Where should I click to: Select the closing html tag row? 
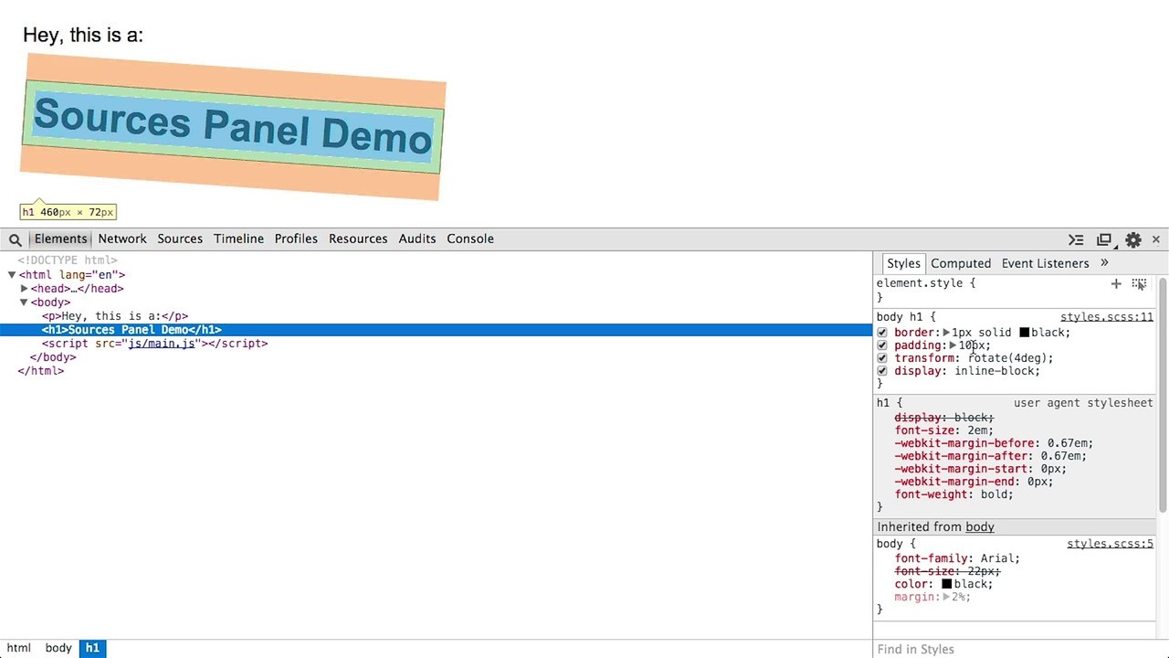41,371
